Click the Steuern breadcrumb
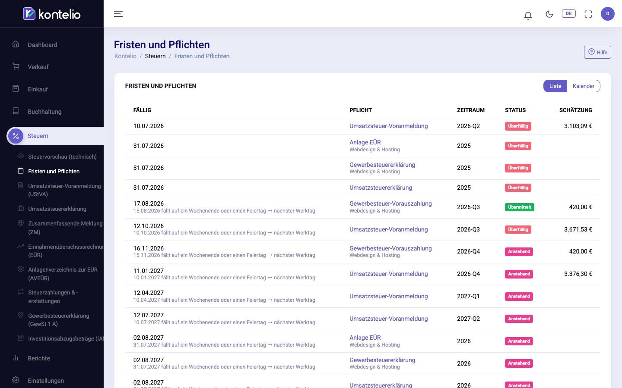The height and width of the screenshot is (388, 622). click(155, 56)
